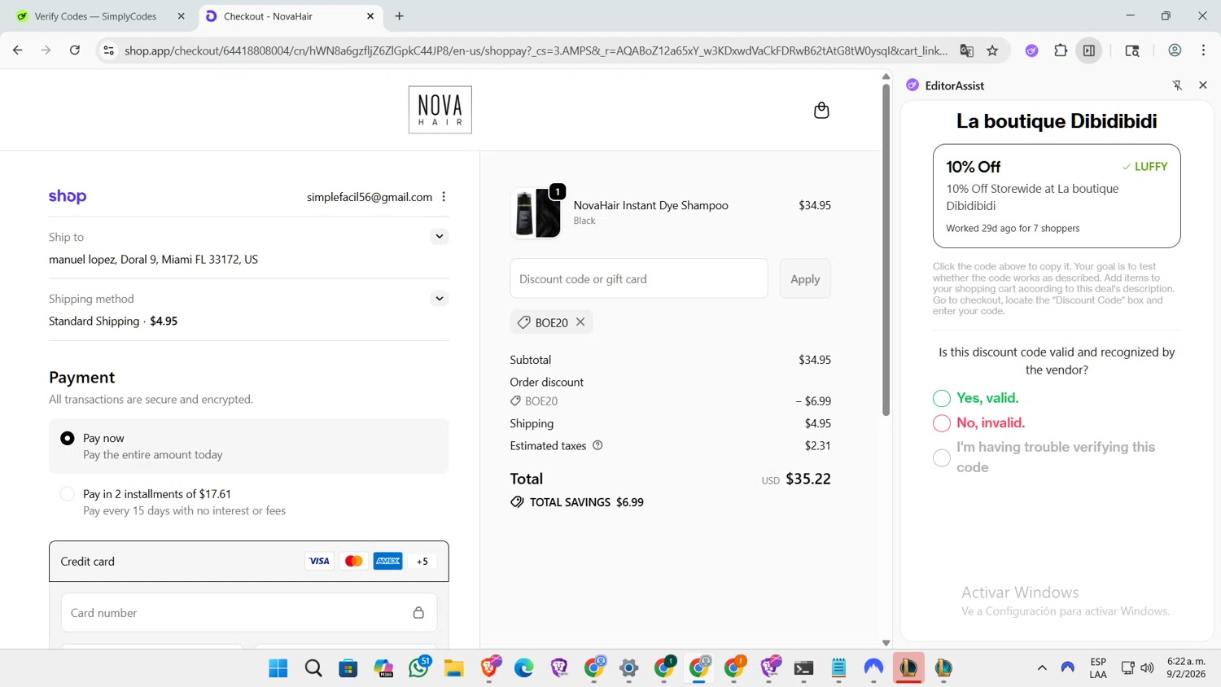Click the Visa card logo
Viewport: 1221px width, 687px height.
tap(319, 561)
